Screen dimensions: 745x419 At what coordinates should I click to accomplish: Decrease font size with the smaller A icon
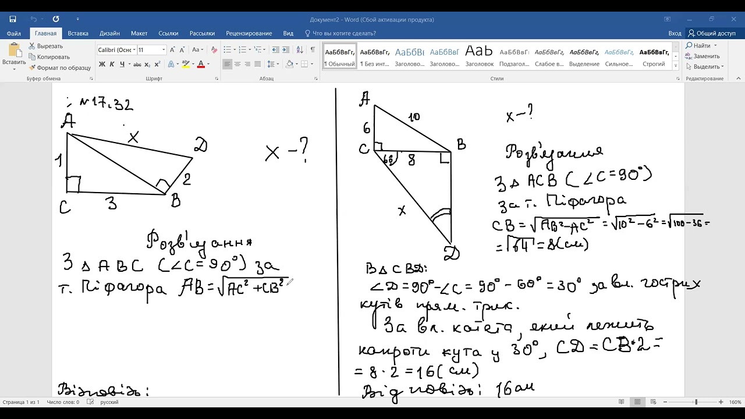(182, 50)
